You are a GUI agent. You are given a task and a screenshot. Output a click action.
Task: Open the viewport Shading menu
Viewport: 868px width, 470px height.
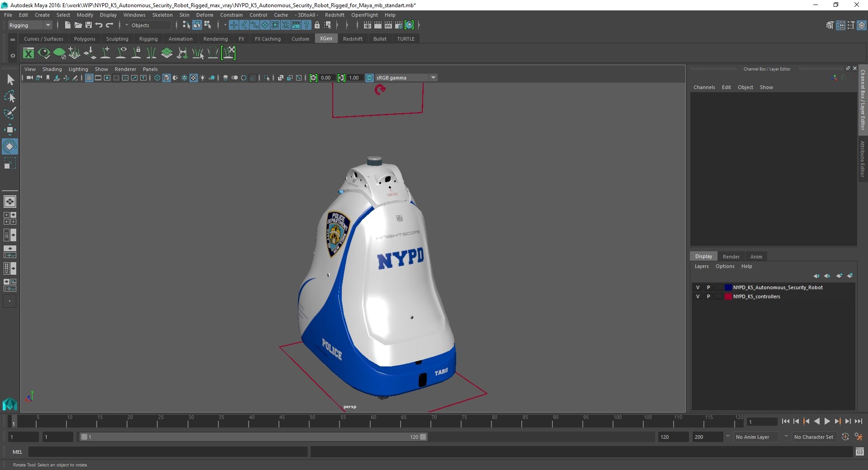point(52,69)
